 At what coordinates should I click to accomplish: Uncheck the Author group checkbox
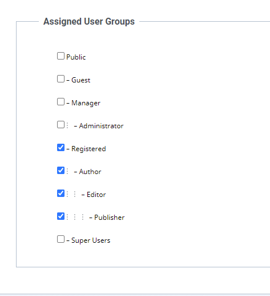pos(61,170)
